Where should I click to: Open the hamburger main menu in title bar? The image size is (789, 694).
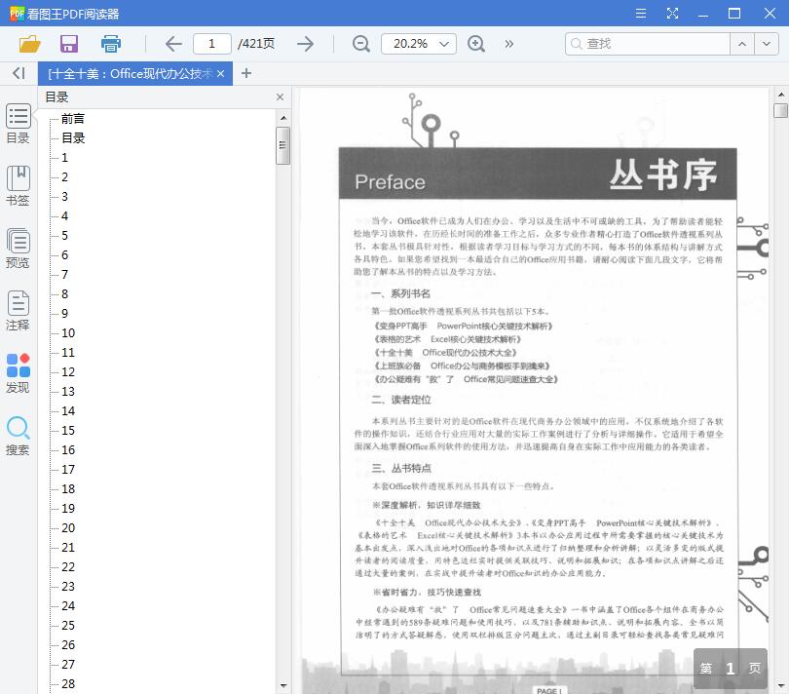pyautogui.click(x=641, y=13)
